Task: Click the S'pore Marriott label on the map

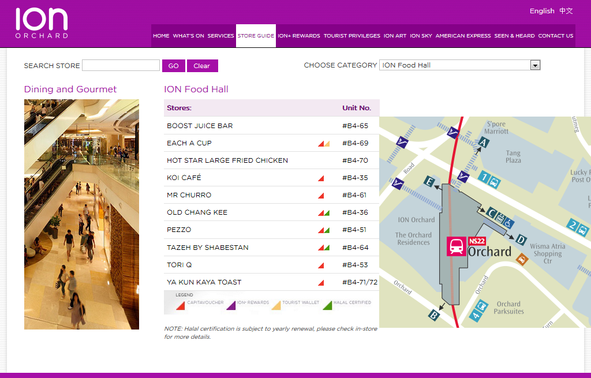Action: 496,128
